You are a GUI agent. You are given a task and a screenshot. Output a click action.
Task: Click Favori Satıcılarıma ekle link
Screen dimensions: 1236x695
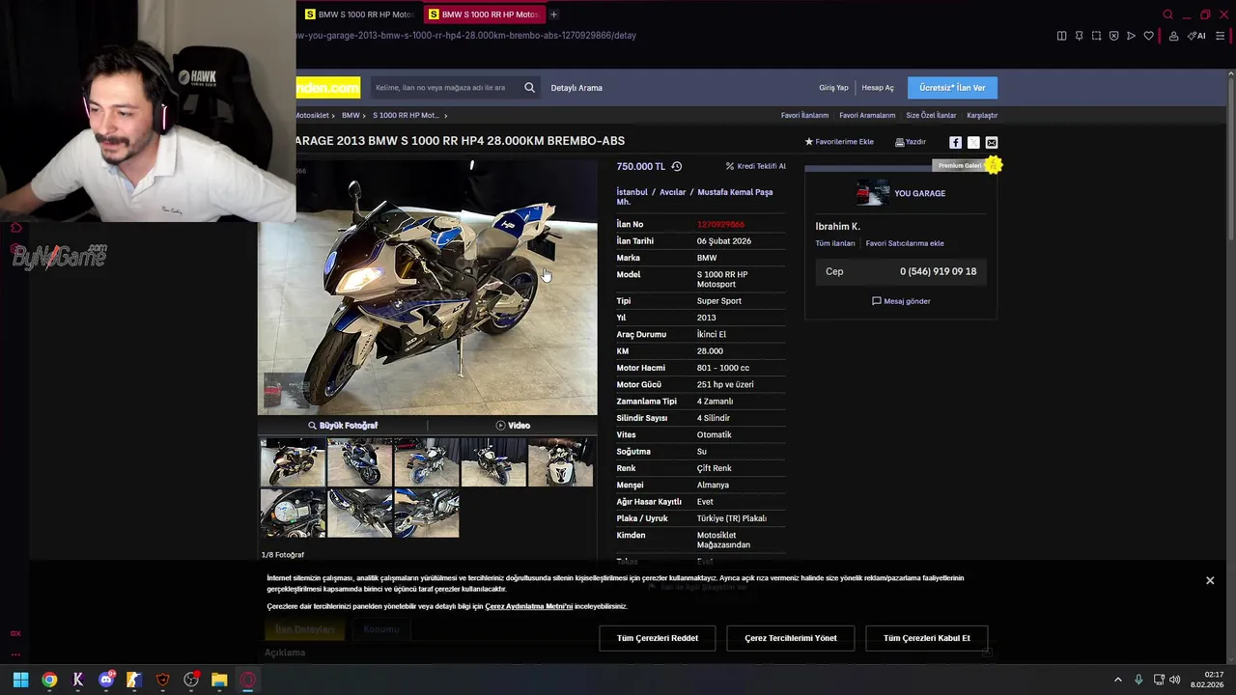coord(905,243)
